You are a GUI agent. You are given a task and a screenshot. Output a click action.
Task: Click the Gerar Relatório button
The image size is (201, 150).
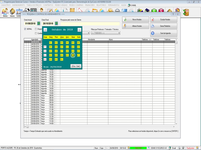click(x=164, y=26)
